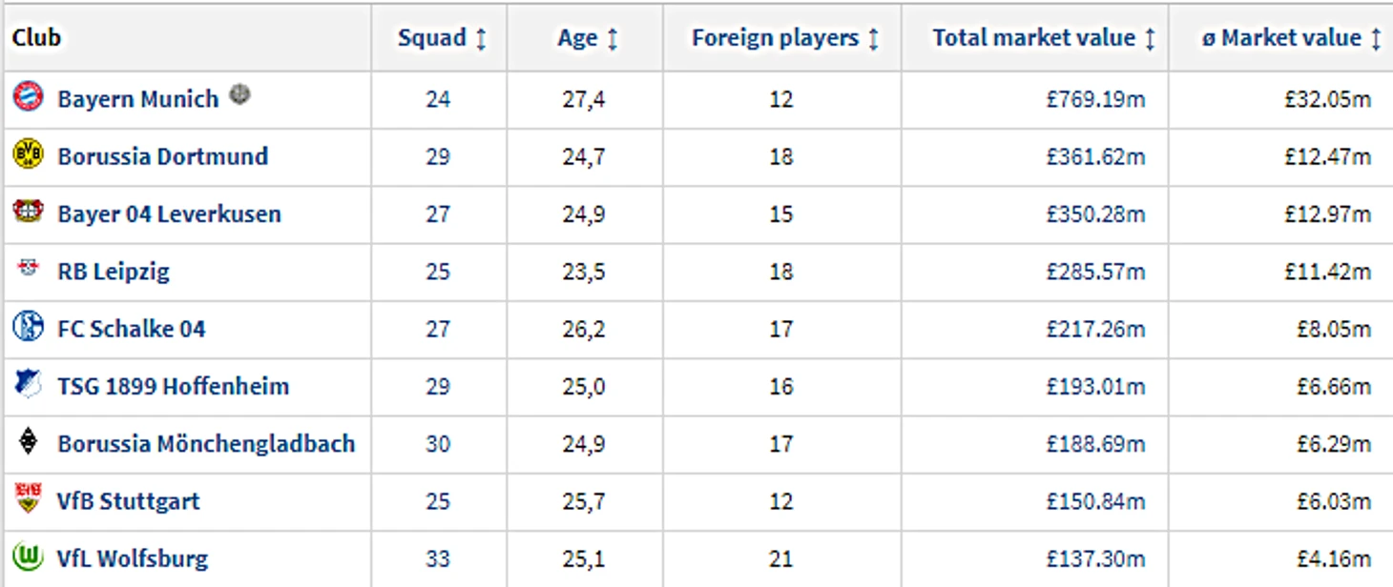Click the VfL Wolfsburg crest icon
Image resolution: width=1393 pixels, height=587 pixels.
tap(28, 557)
